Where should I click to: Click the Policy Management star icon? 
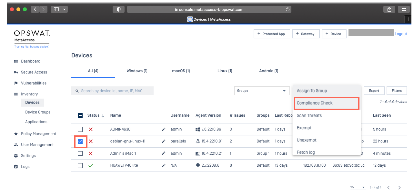(16, 134)
